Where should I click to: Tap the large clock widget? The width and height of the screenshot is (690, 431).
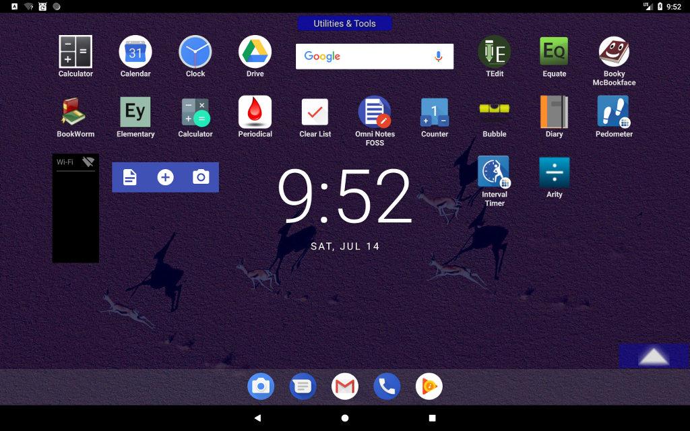click(x=344, y=197)
